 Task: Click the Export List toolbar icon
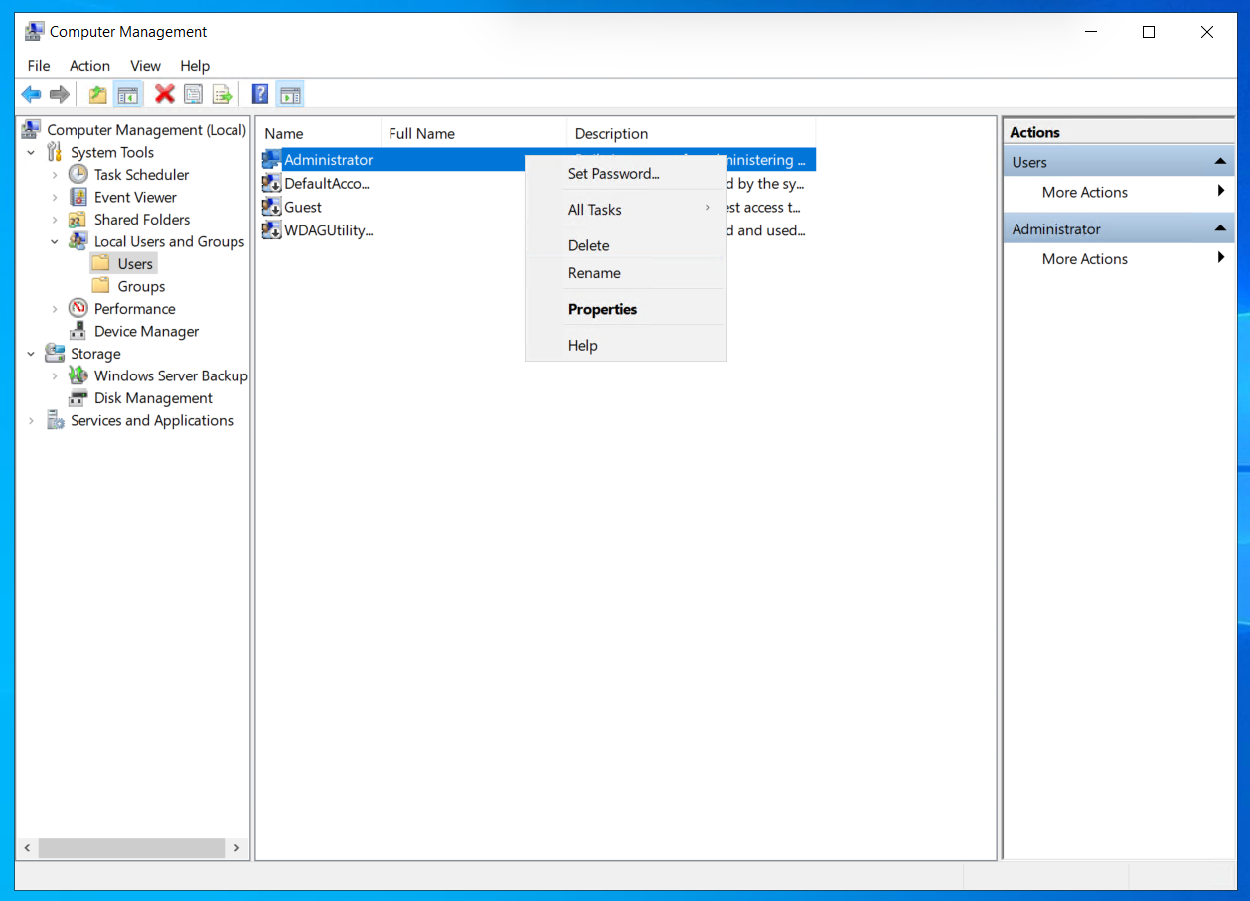[222, 94]
